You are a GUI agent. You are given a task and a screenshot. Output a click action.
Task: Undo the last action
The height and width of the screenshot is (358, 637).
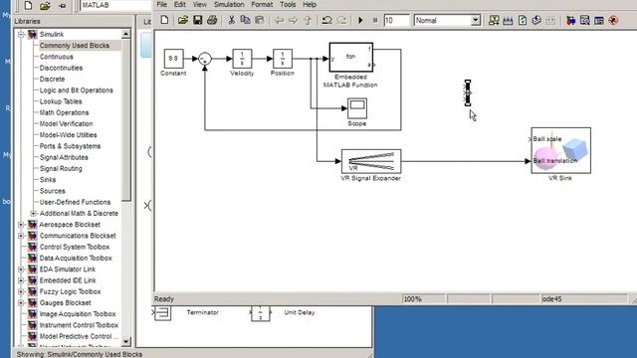[326, 20]
